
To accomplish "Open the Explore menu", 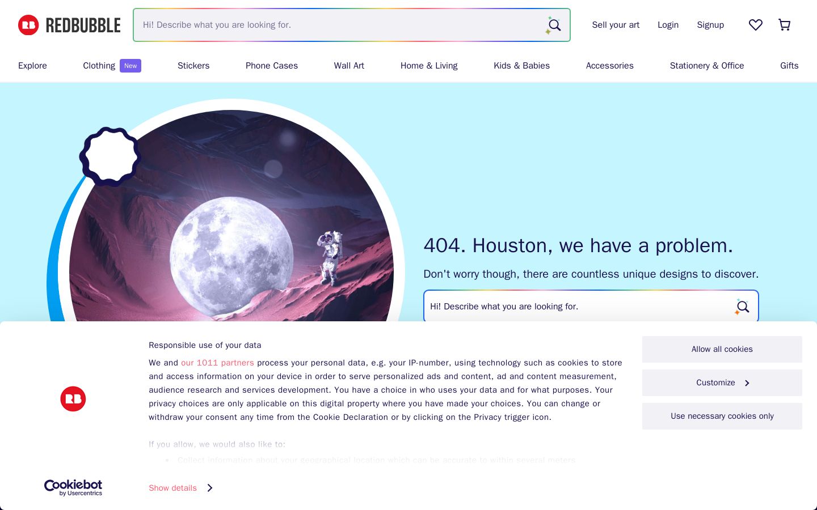I will [32, 66].
